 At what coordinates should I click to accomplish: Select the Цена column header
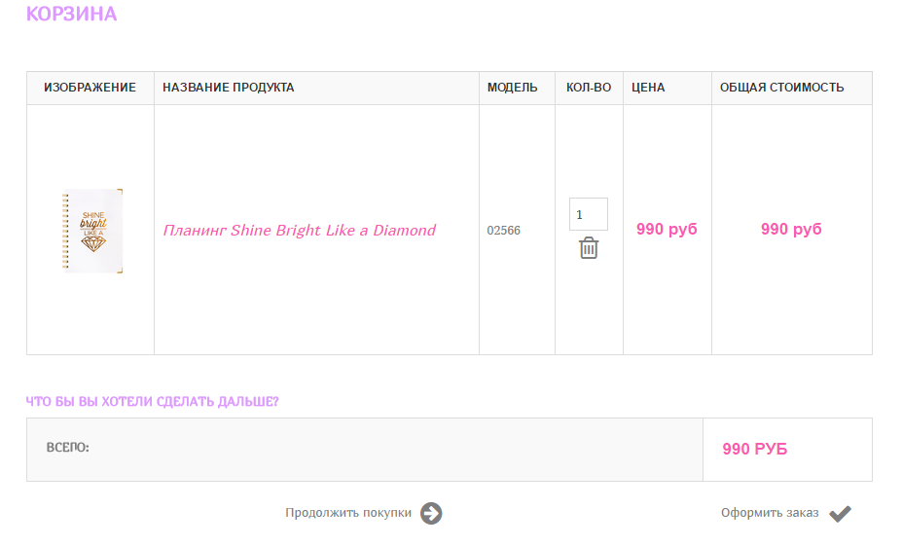(x=648, y=88)
